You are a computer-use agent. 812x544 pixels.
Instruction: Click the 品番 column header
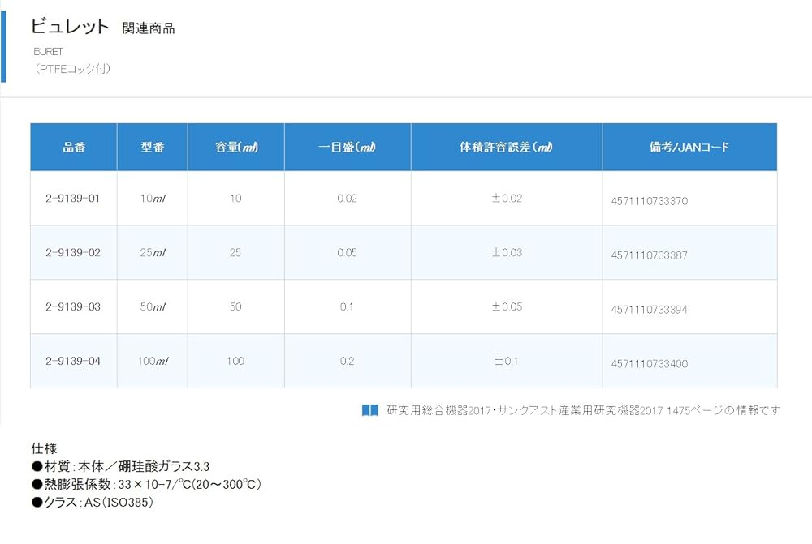(74, 148)
